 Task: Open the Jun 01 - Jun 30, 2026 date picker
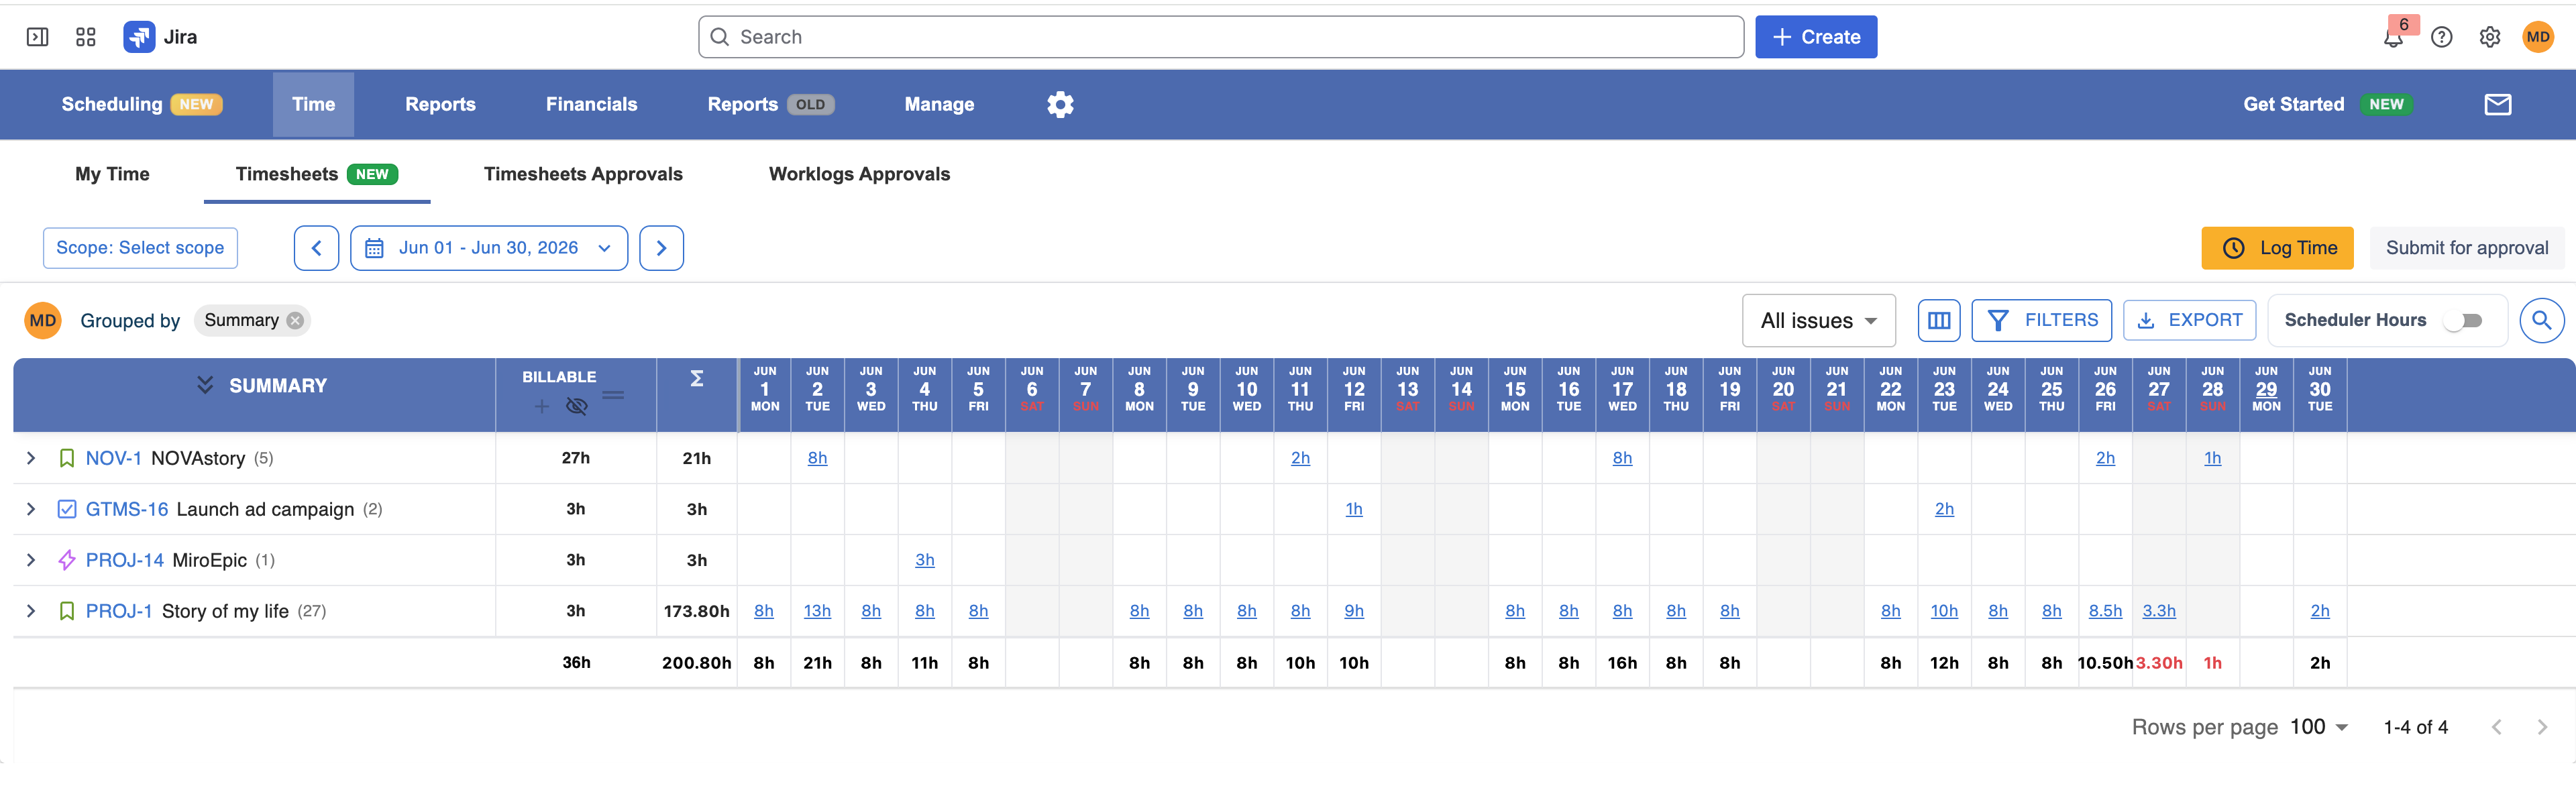[x=489, y=248]
